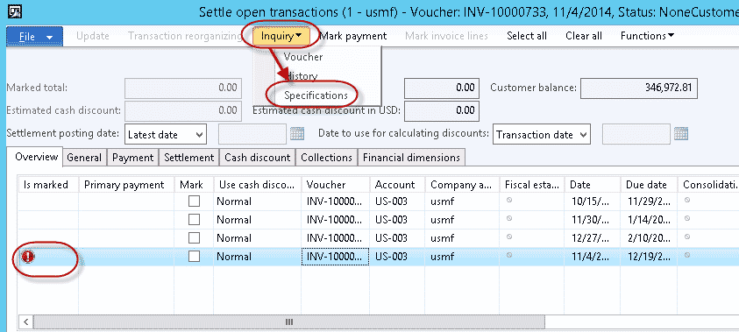Screen dimensions: 739x332
Task: Switch to the Collections tab
Action: point(327,158)
